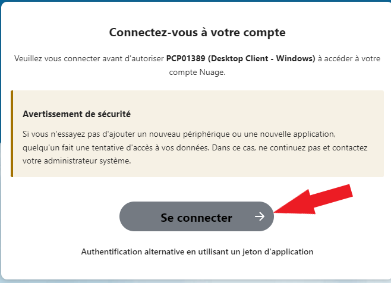Click the words 'compte Nuage.' in intro

(x=197, y=71)
